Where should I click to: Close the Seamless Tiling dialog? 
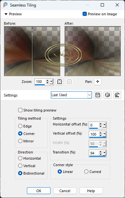click(117, 5)
